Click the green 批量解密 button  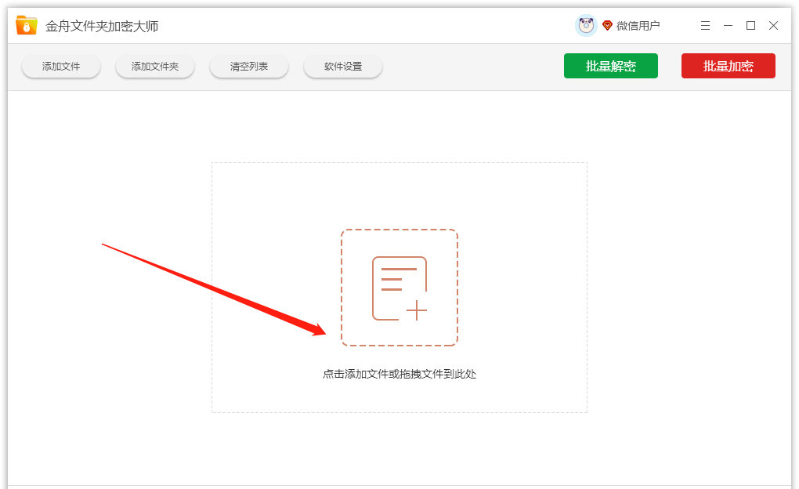click(x=611, y=66)
